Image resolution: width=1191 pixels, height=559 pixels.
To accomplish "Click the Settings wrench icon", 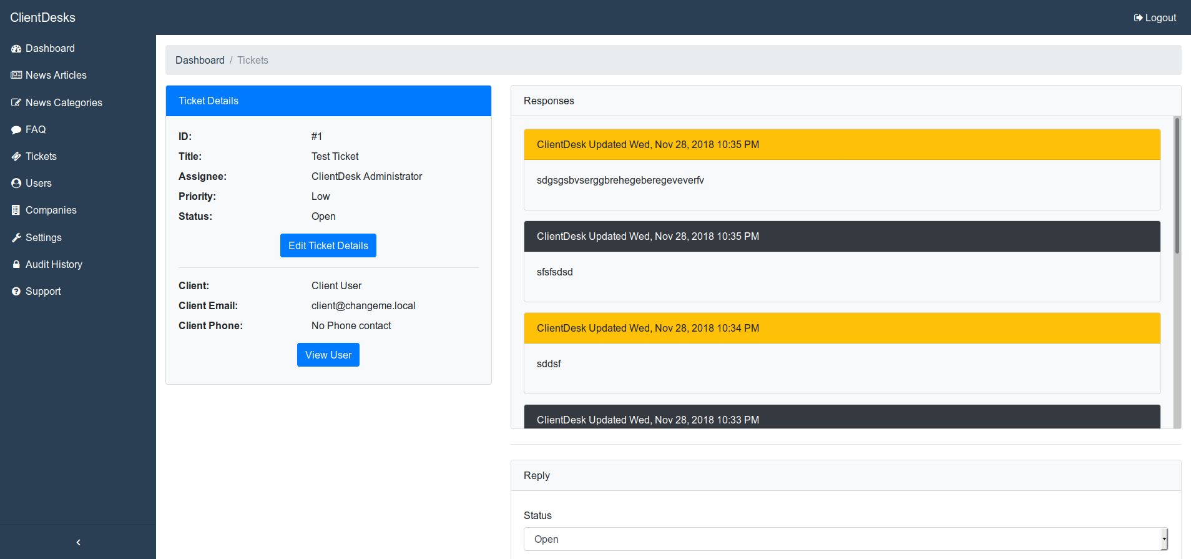I will pos(16,238).
